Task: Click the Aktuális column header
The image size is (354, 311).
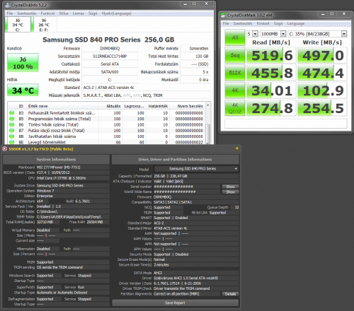Action: click(110, 106)
